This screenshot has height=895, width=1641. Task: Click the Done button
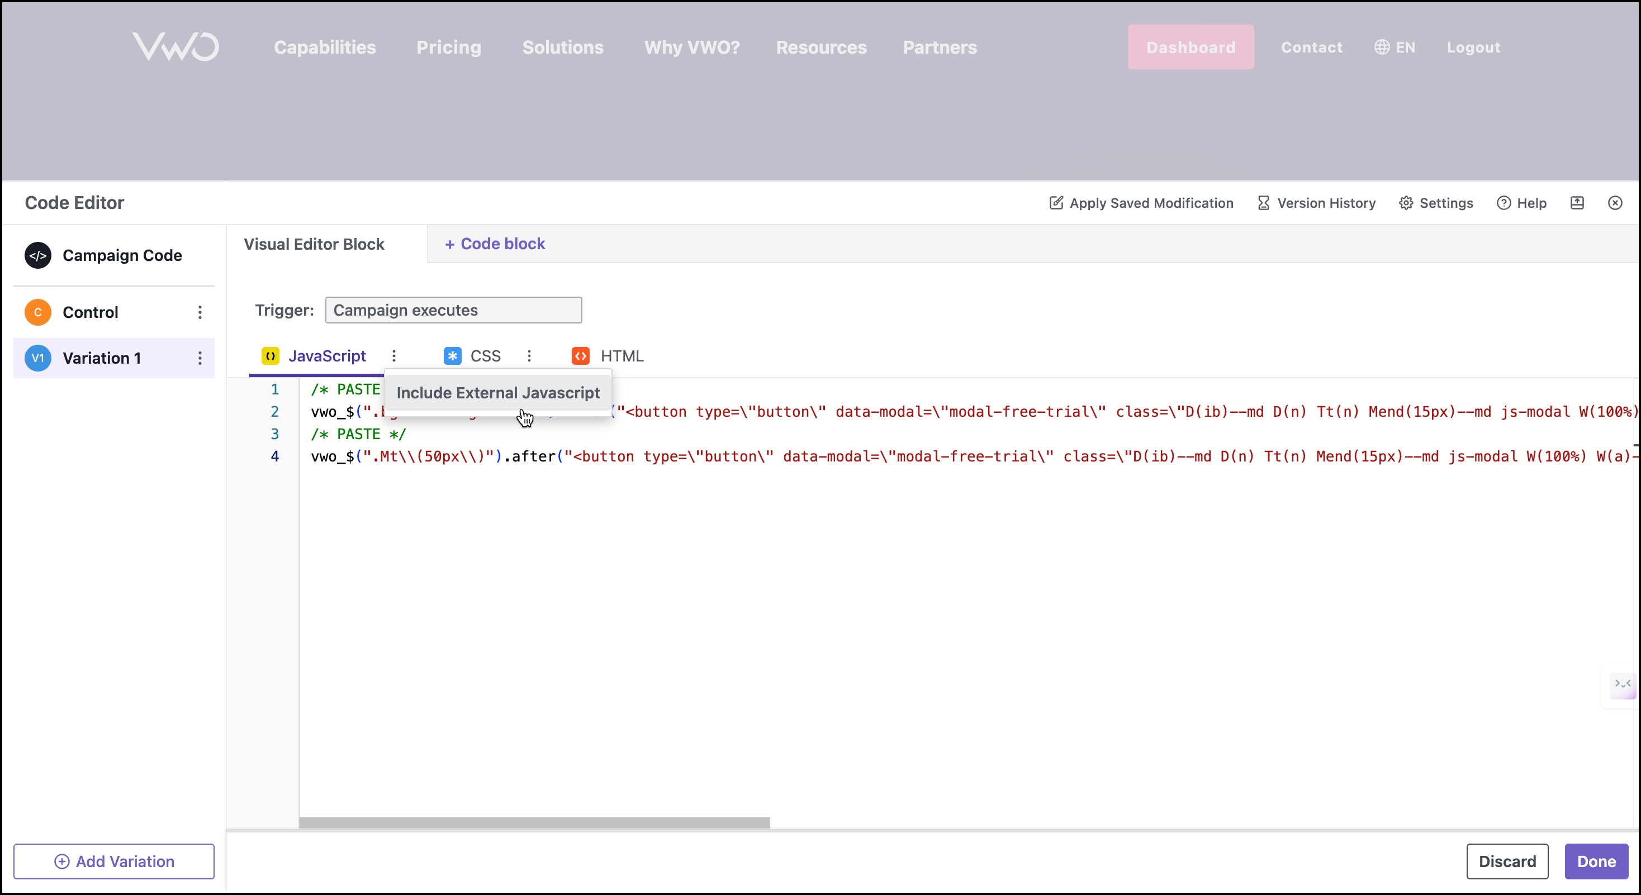(x=1596, y=861)
